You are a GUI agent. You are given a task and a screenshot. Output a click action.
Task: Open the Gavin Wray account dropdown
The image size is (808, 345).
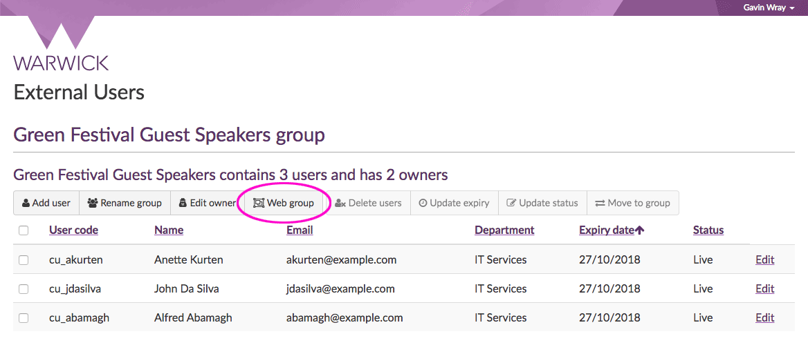[768, 8]
